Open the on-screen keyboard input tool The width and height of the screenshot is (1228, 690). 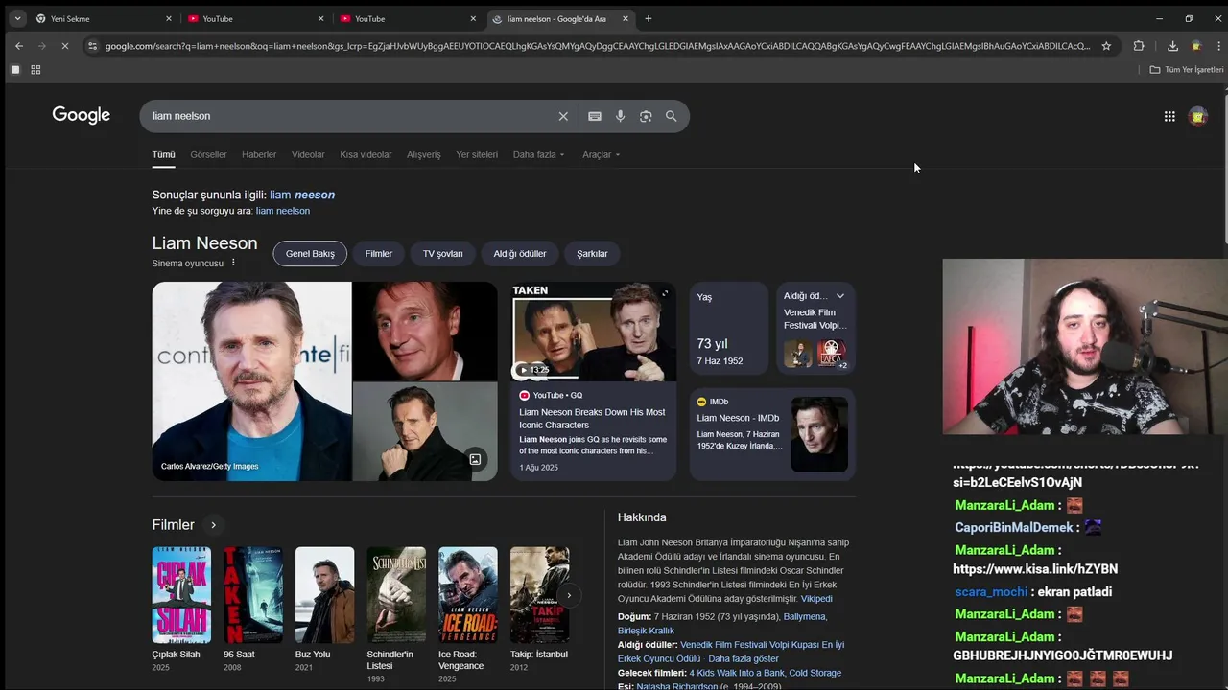(x=595, y=116)
